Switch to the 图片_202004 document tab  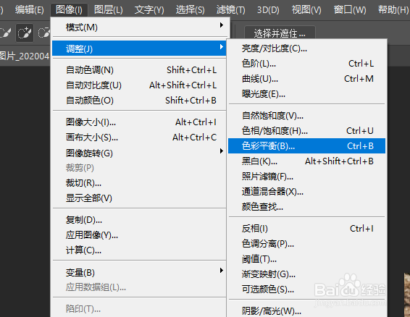pos(25,56)
